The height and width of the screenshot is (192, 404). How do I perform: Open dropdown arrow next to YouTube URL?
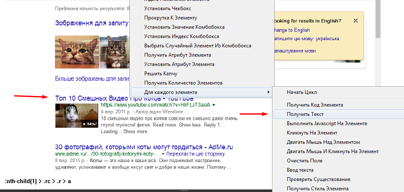(x=214, y=105)
